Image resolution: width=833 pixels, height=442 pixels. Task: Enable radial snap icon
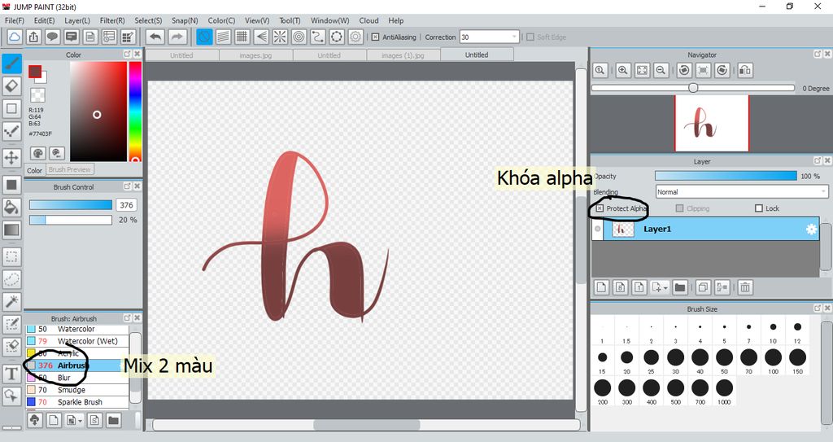pos(280,37)
